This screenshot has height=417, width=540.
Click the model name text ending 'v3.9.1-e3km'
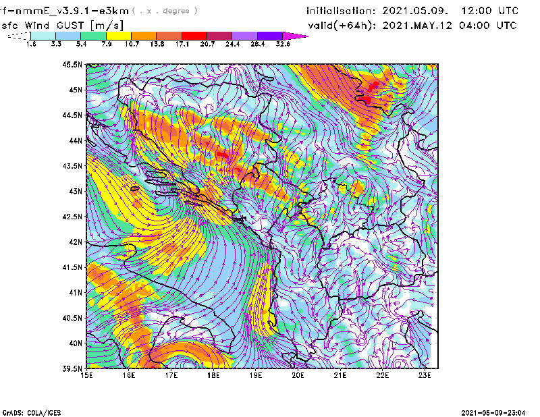(64, 11)
